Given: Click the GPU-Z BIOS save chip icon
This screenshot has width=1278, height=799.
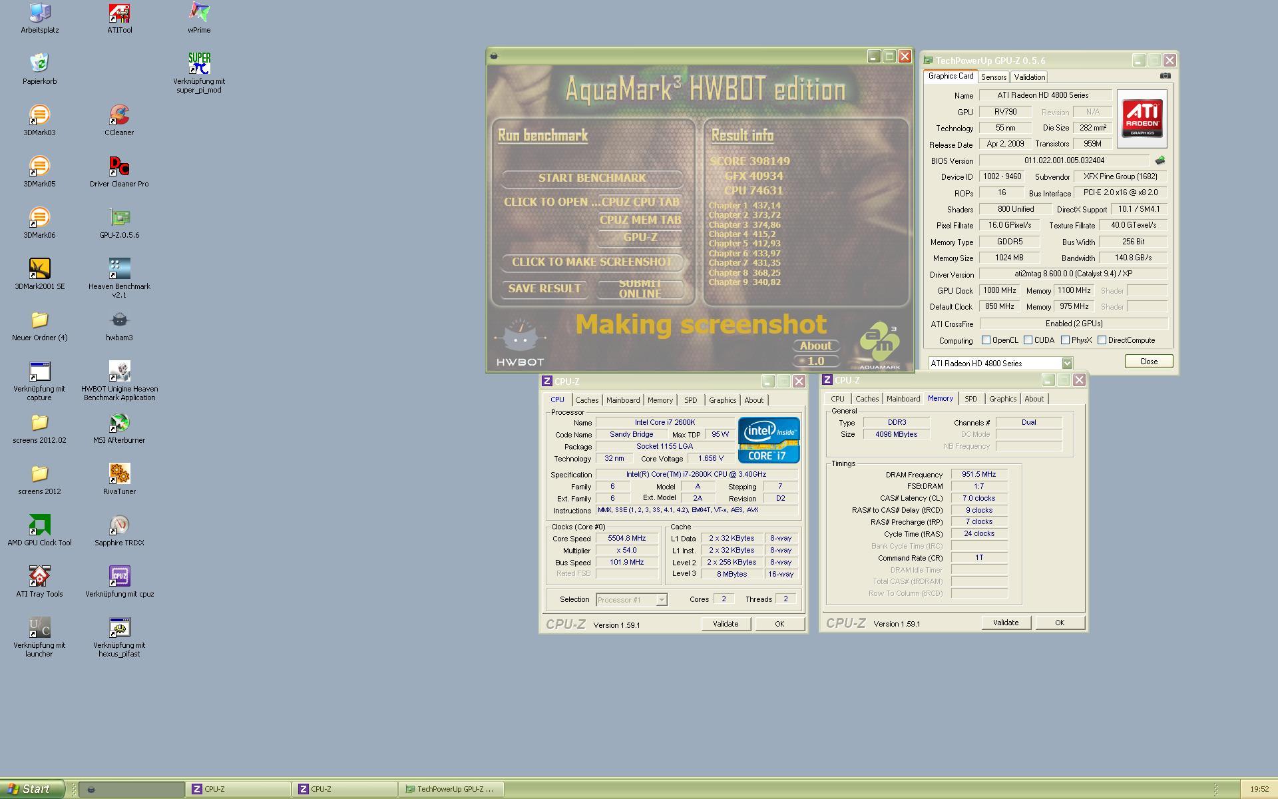Looking at the screenshot, I should tap(1160, 160).
